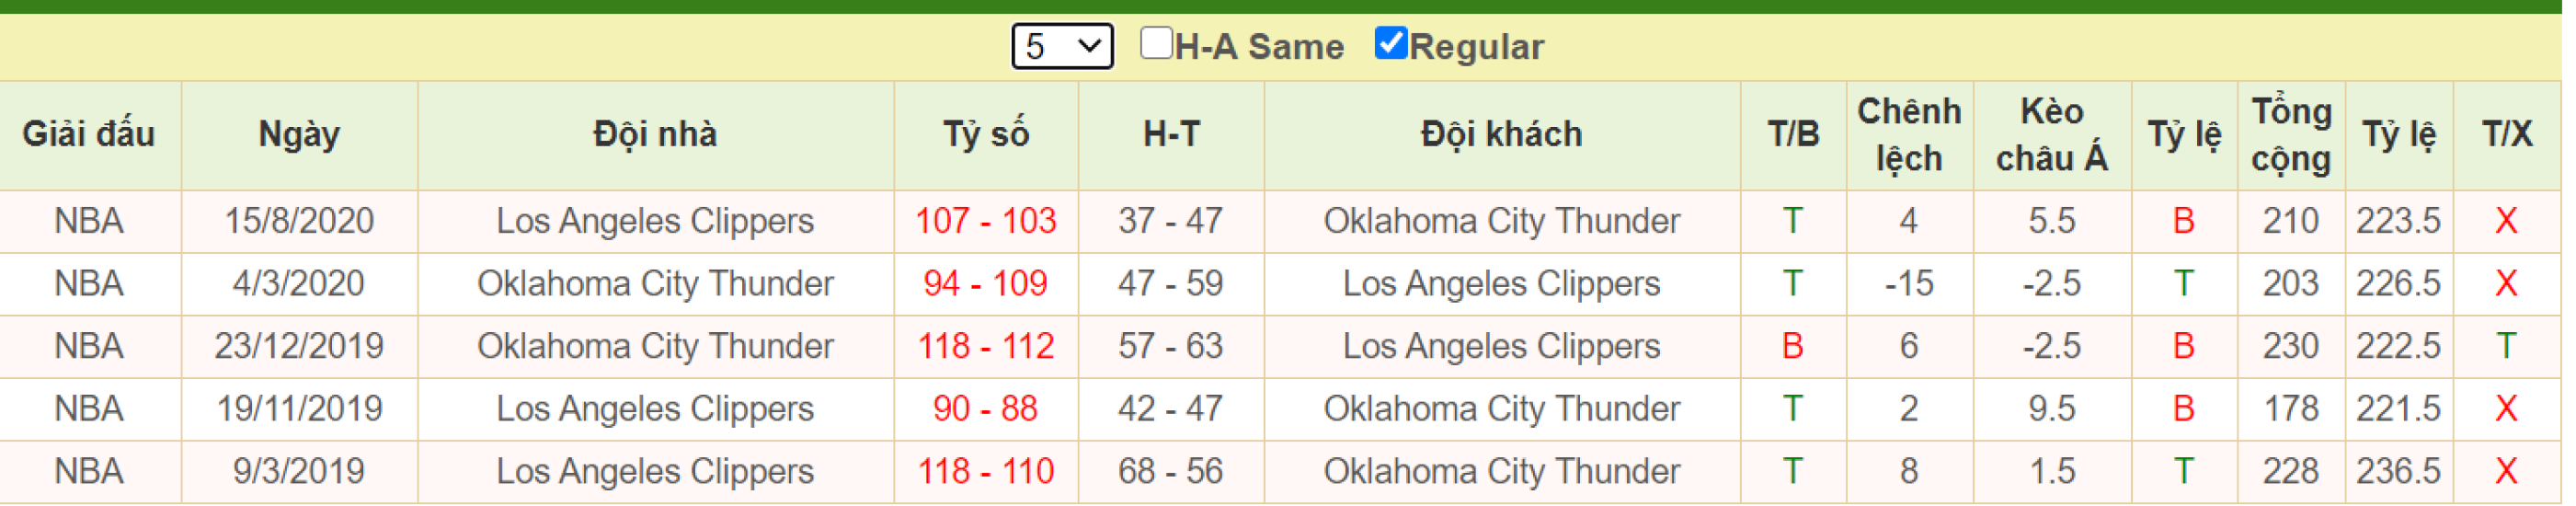Open the 94 - 109 score link
The image size is (2576, 506).
click(x=986, y=284)
